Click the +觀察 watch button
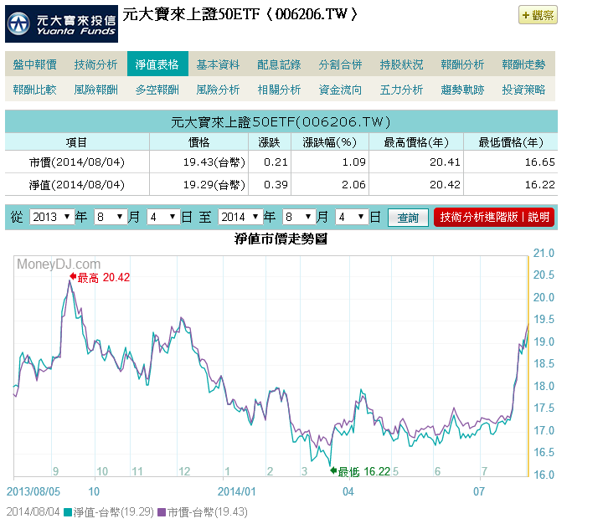Viewport: 603px width, 529px height. [538, 15]
